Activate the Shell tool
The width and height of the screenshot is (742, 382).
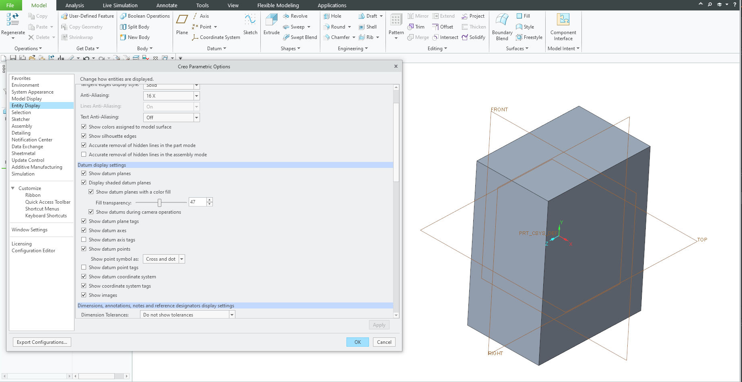(368, 27)
